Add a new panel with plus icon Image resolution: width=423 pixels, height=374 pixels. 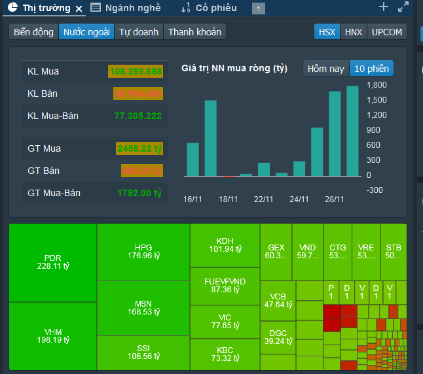coord(384,7)
